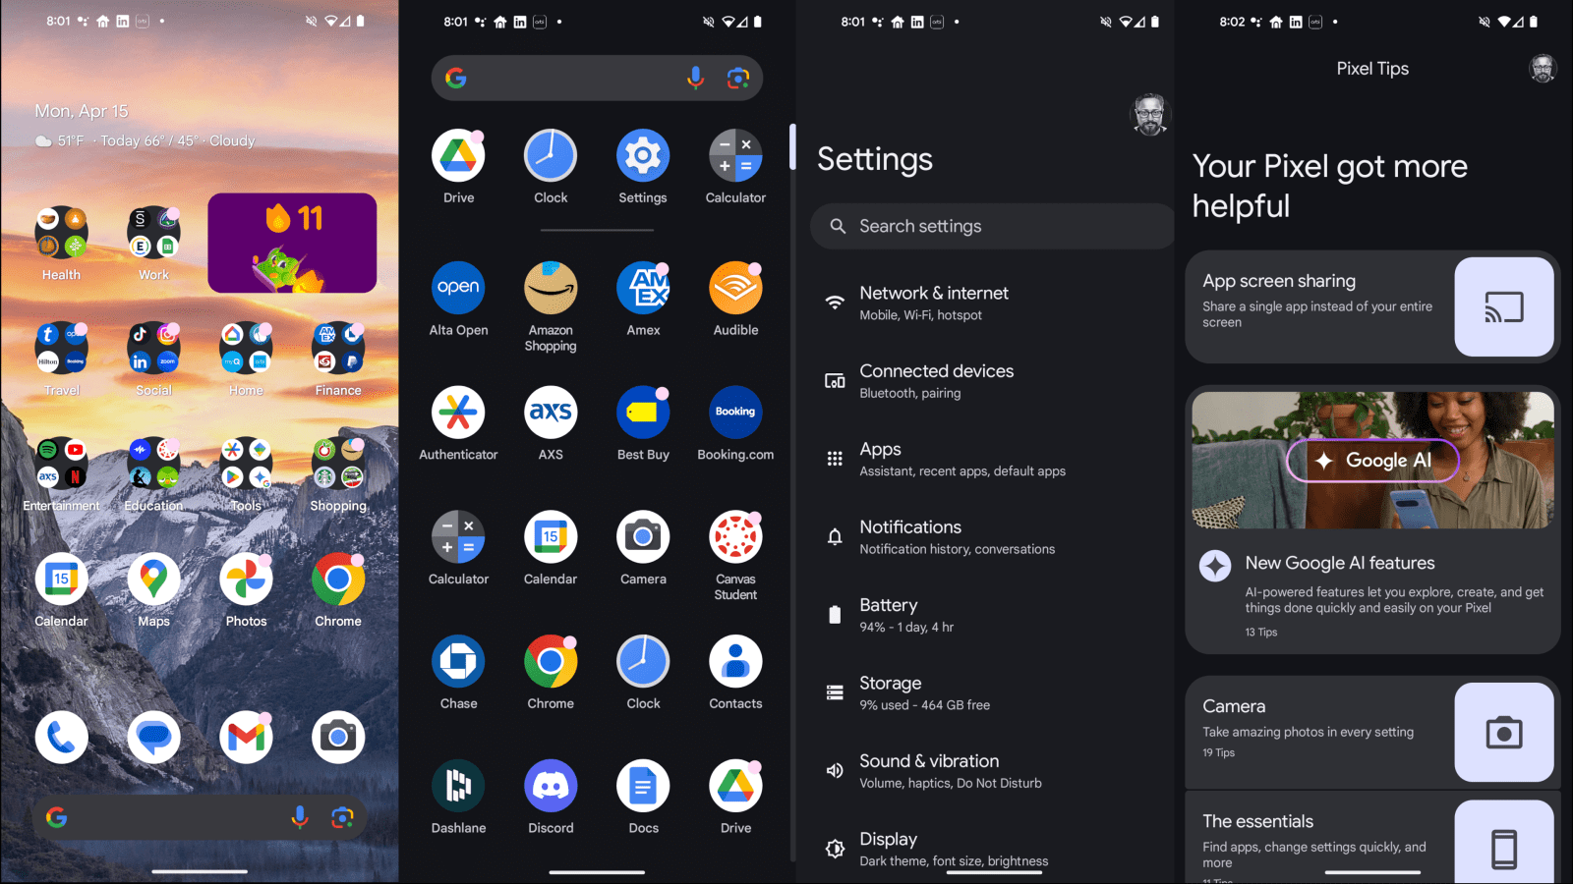
Task: Launch the Chase app
Action: point(458,661)
